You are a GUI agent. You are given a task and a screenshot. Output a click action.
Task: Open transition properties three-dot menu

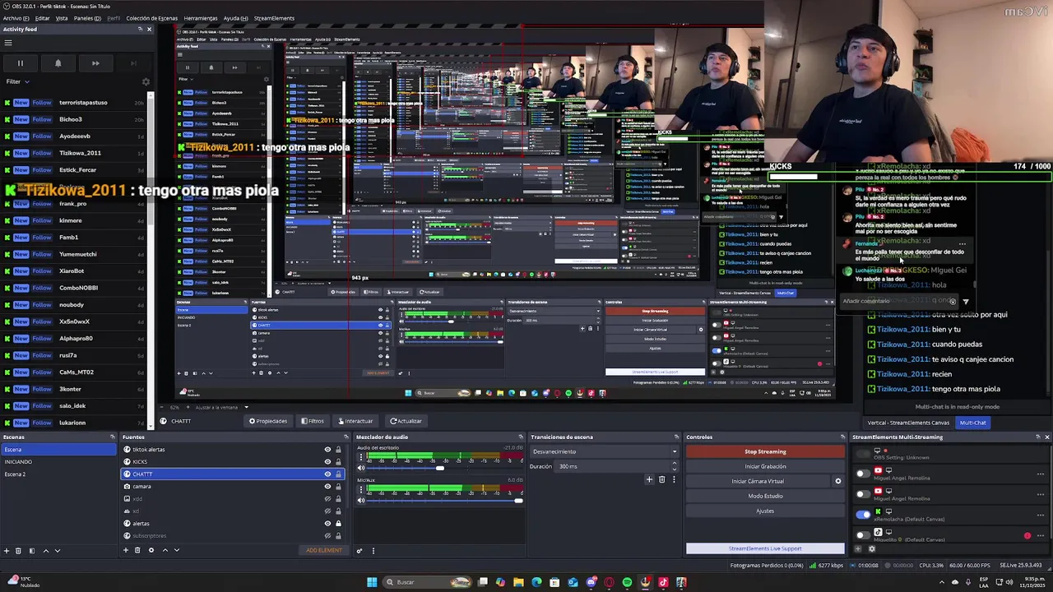click(675, 479)
